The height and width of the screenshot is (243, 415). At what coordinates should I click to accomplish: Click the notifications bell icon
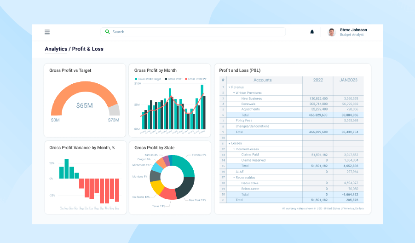click(312, 32)
